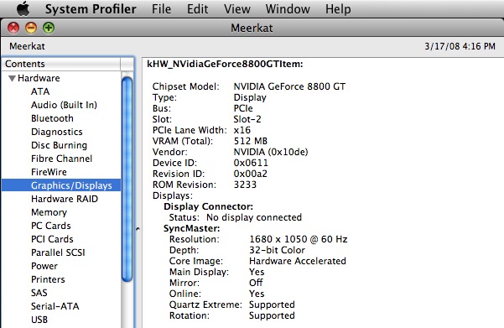Image resolution: width=504 pixels, height=328 pixels.
Task: Click the Meerkat label below the title bar
Action: pyautogui.click(x=27, y=46)
